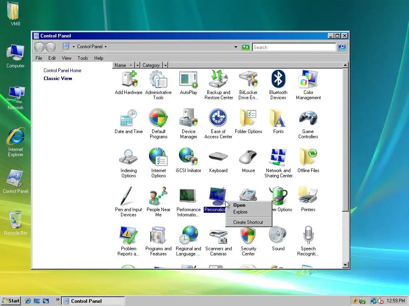This screenshot has width=409, height=306.
Task: Open the File menu
Action: click(x=39, y=58)
